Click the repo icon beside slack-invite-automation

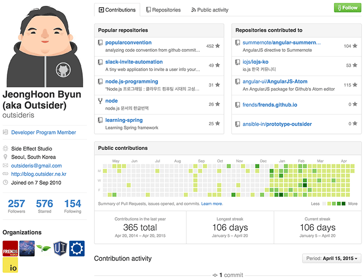click(x=100, y=62)
